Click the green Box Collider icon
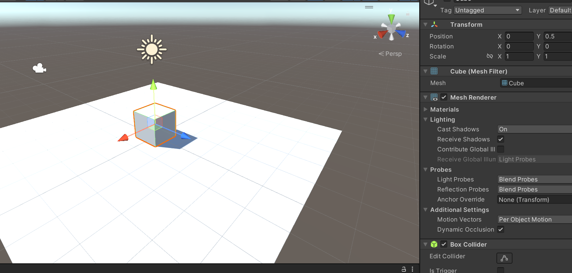Viewport: 572px width, 273px height. click(434, 244)
